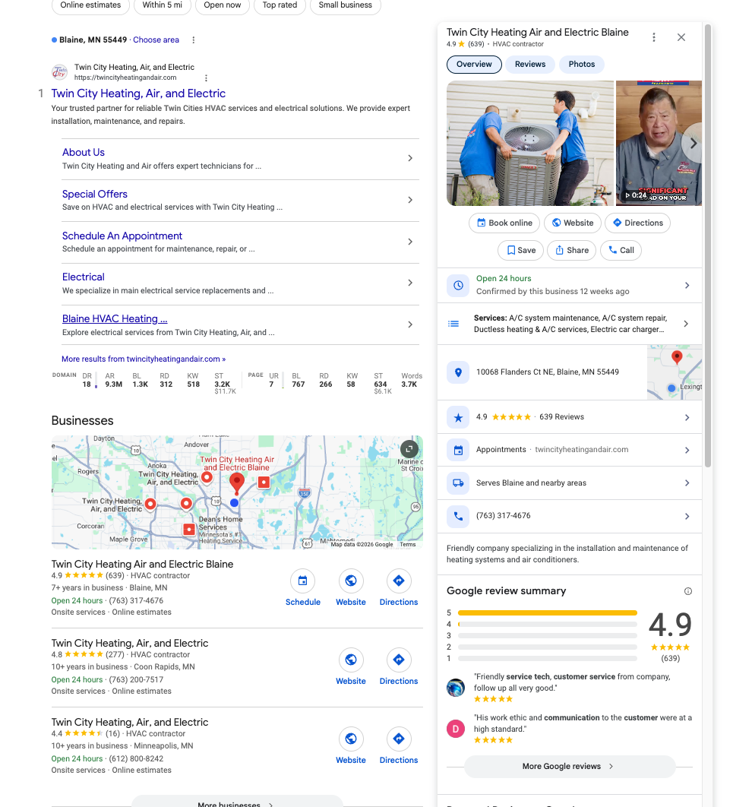The height and width of the screenshot is (807, 733).
Task: Click Website globe icon for Blaine listing
Action: 351,581
